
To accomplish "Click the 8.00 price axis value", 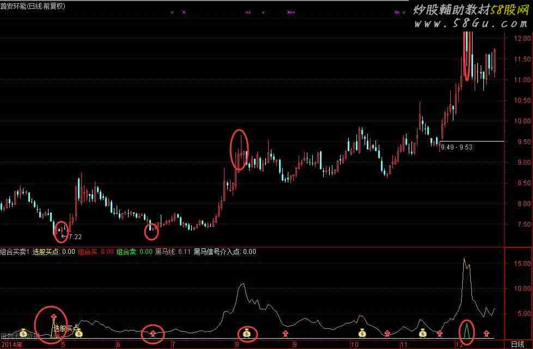I will click(524, 204).
